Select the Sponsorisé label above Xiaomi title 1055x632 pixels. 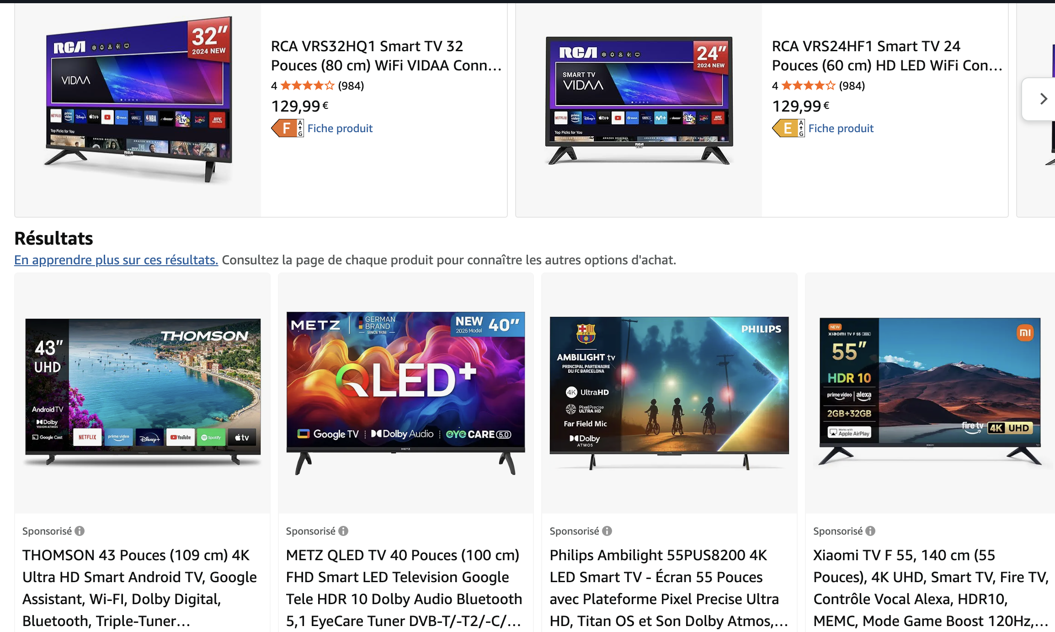pyautogui.click(x=838, y=531)
